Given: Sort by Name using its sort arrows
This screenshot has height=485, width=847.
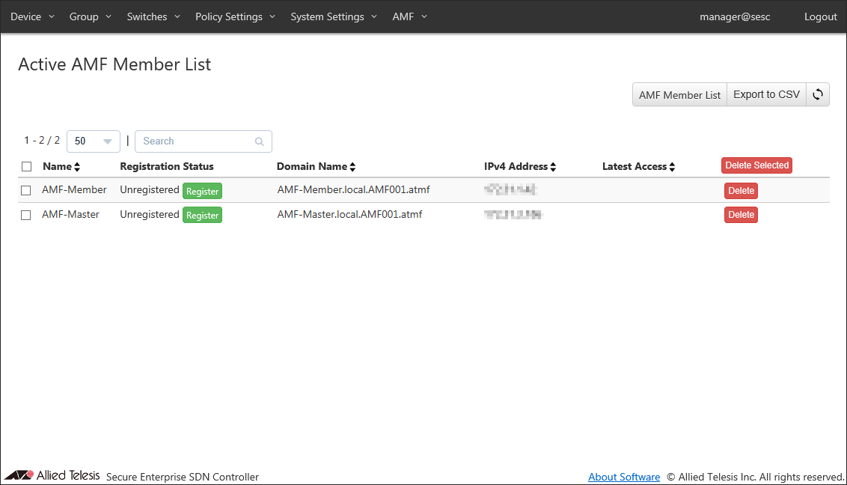Looking at the screenshot, I should (77, 167).
